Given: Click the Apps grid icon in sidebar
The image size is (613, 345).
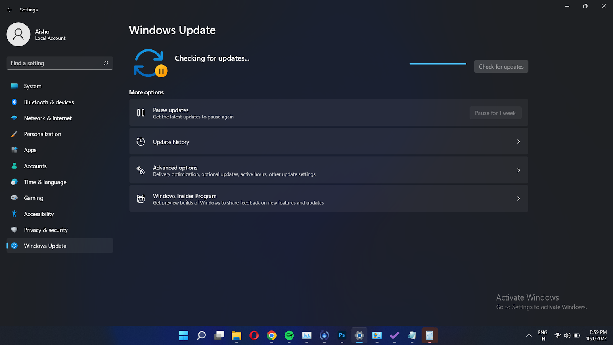Looking at the screenshot, I should [x=15, y=150].
